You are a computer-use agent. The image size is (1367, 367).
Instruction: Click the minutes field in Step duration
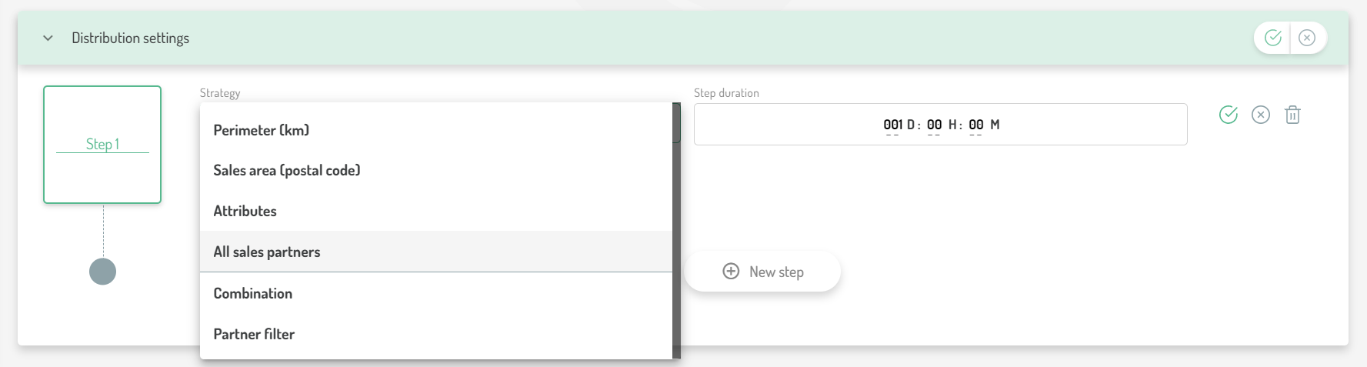point(975,125)
